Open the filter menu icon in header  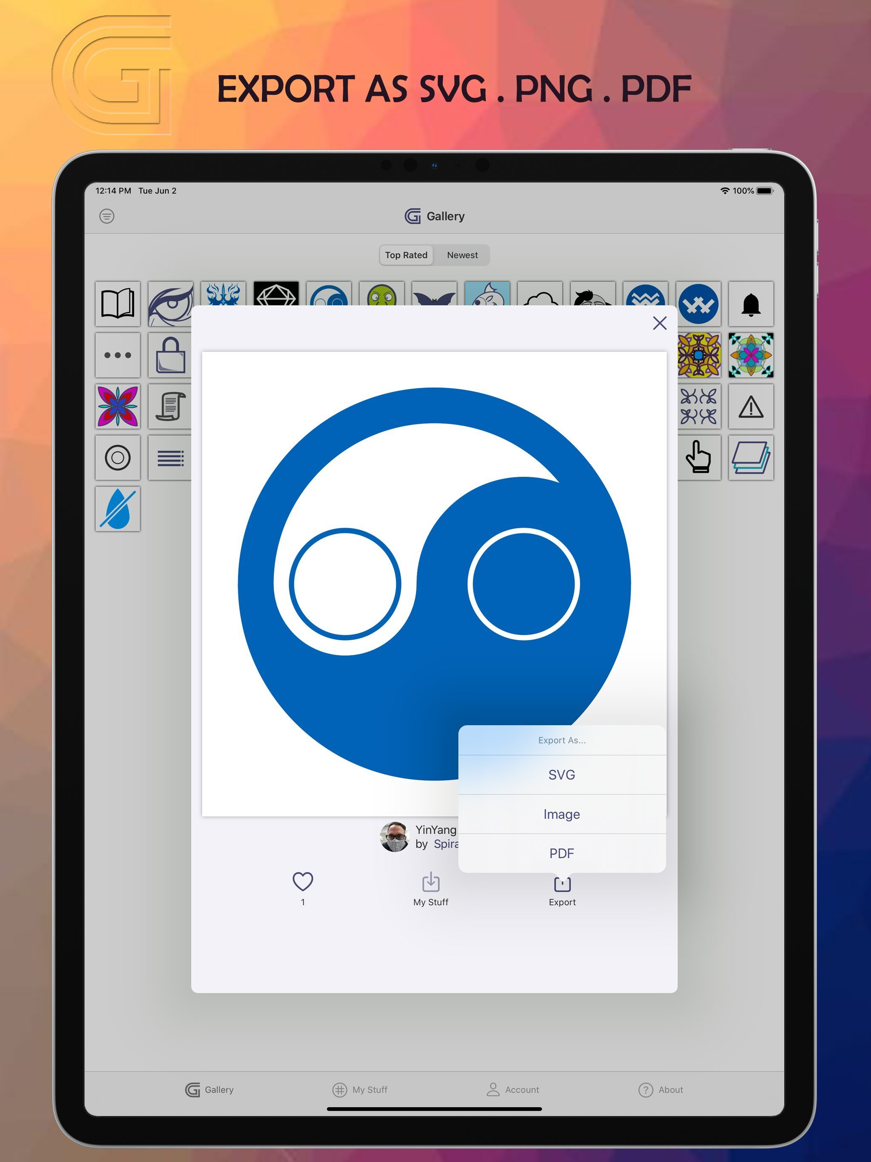pos(107,216)
